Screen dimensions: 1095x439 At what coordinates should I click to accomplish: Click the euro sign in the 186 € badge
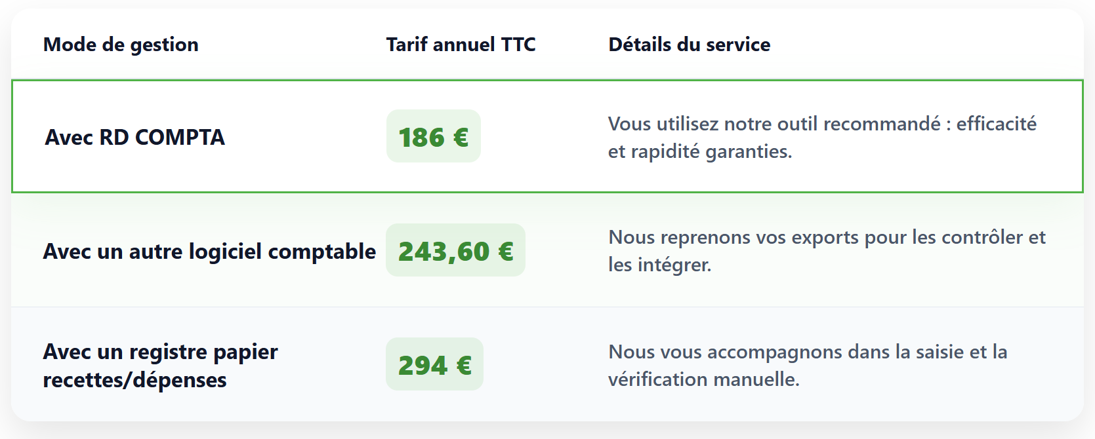point(461,138)
